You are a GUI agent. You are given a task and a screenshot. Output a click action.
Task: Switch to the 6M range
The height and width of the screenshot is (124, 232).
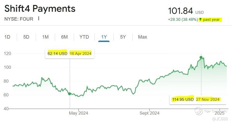pyautogui.click(x=64, y=37)
